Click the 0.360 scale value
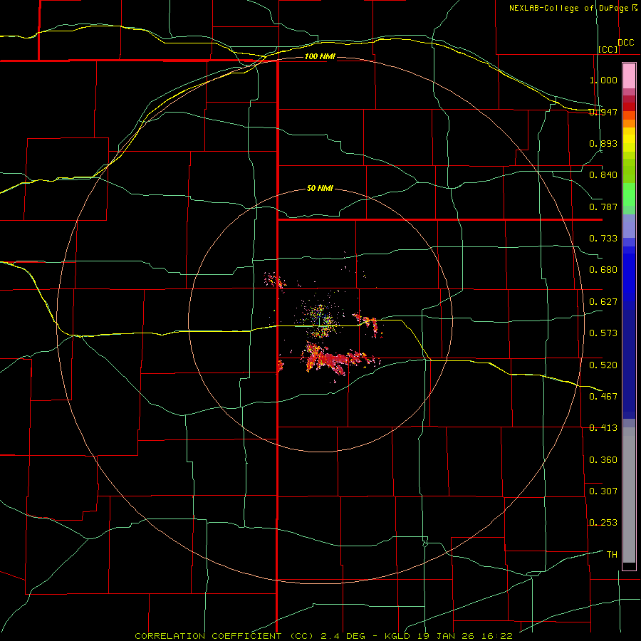The width and height of the screenshot is (641, 641). point(603,460)
